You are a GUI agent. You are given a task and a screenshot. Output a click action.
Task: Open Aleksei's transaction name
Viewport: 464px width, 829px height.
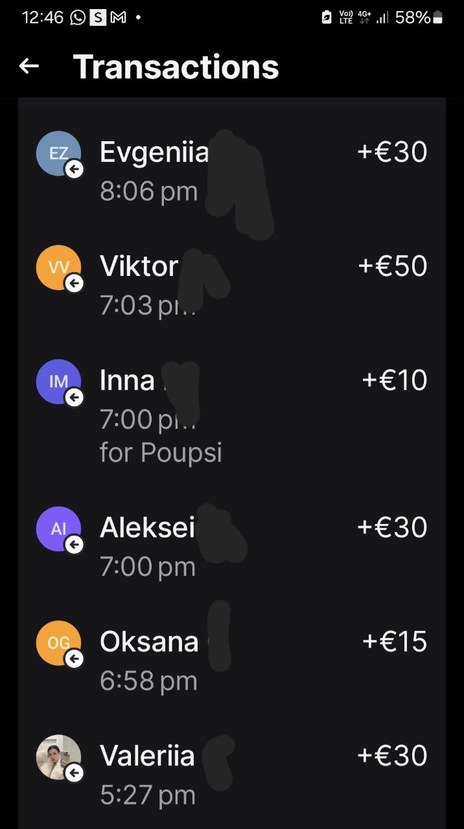click(147, 528)
